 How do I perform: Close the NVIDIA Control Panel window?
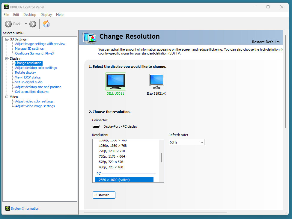point(282,7)
